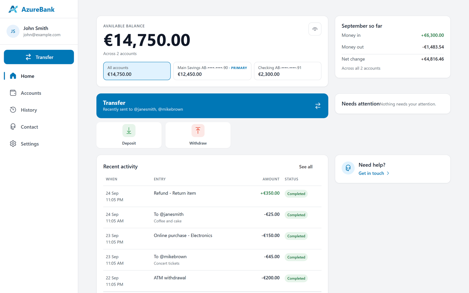
Task: Click the swap arrows icon on Transfer banner
Action: click(x=318, y=106)
